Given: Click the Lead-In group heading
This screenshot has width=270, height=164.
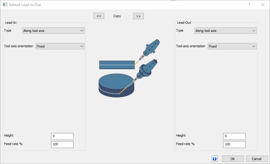Looking at the screenshot, I should coord(11,23).
